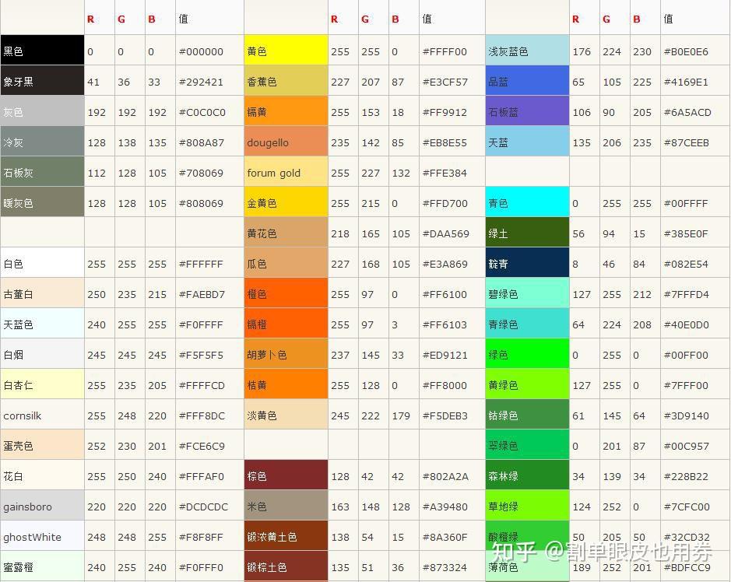Viewport: 731px width, 582px height.
Task: Click the middle 值 column header
Action: [x=426, y=18]
